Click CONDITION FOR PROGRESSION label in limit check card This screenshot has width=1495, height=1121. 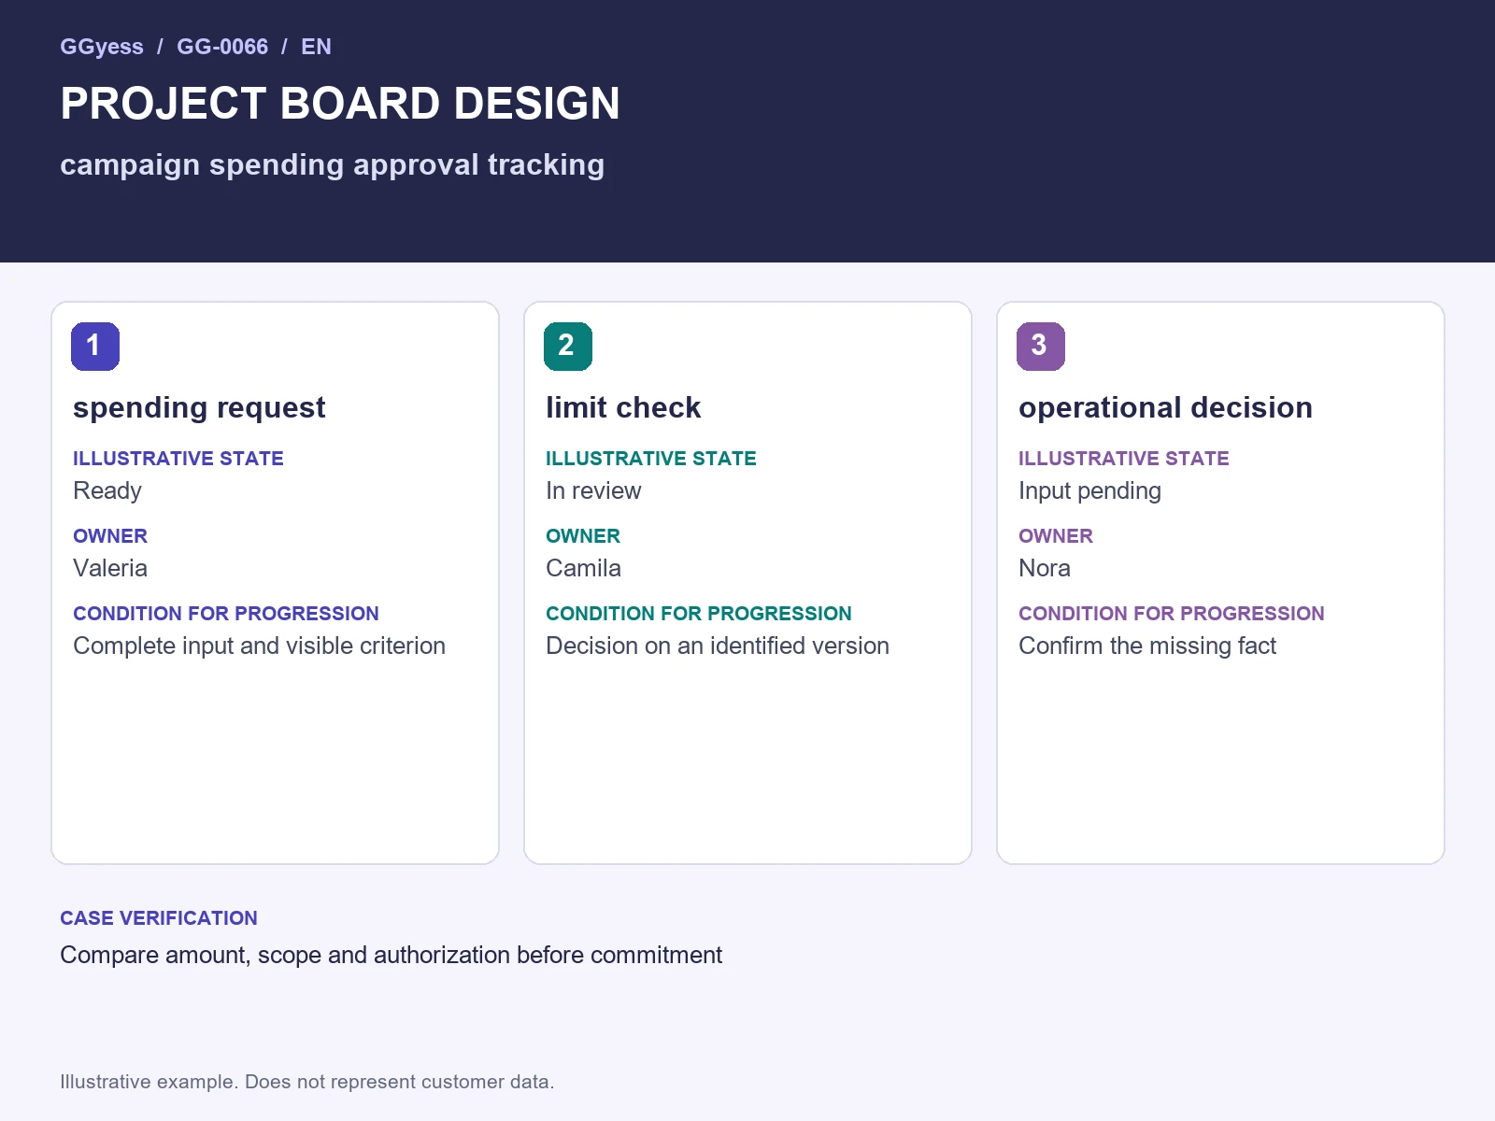[699, 614]
